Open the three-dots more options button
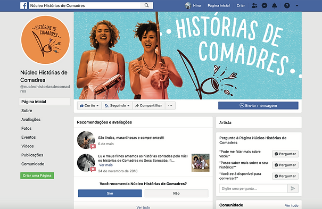Image resolution: width=322 pixels, height=209 pixels. (170, 105)
